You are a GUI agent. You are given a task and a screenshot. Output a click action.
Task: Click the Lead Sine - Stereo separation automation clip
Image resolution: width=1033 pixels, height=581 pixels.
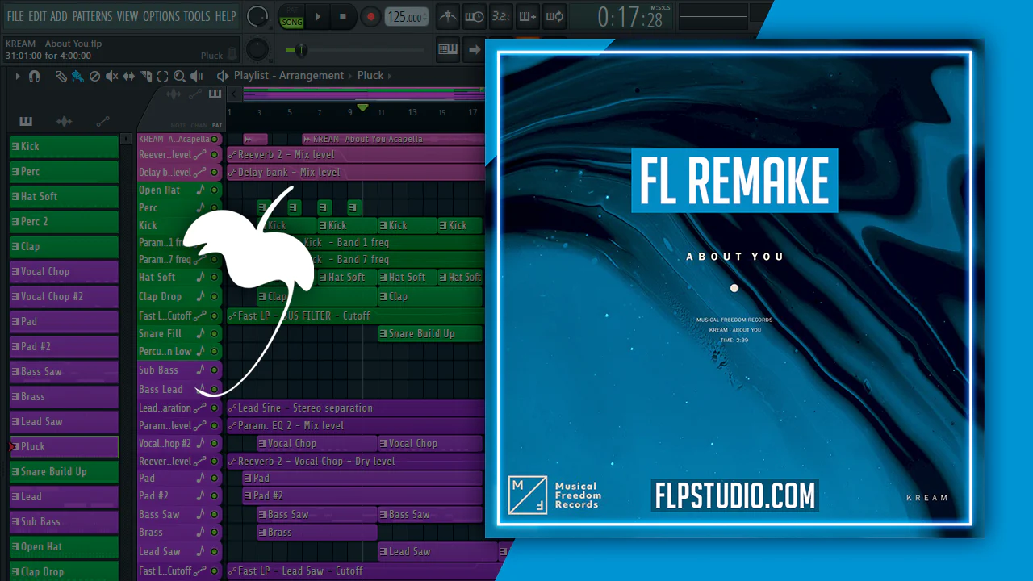click(356, 408)
